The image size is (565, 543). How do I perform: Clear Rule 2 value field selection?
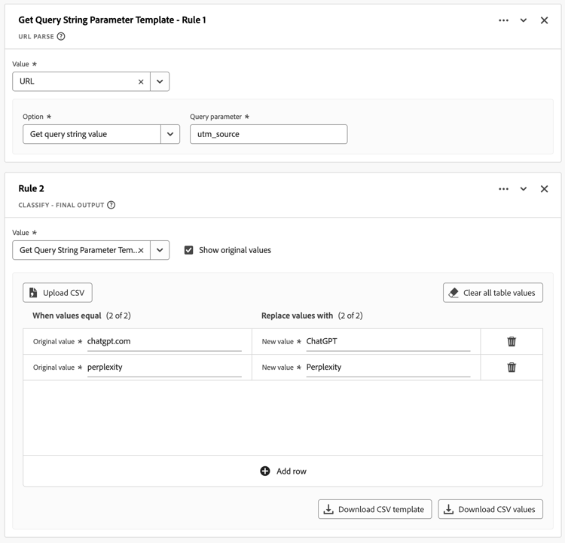click(x=141, y=250)
